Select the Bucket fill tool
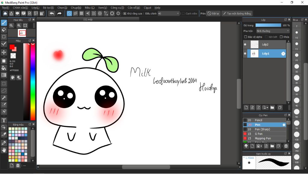308x174 pixels. [x=4, y=68]
